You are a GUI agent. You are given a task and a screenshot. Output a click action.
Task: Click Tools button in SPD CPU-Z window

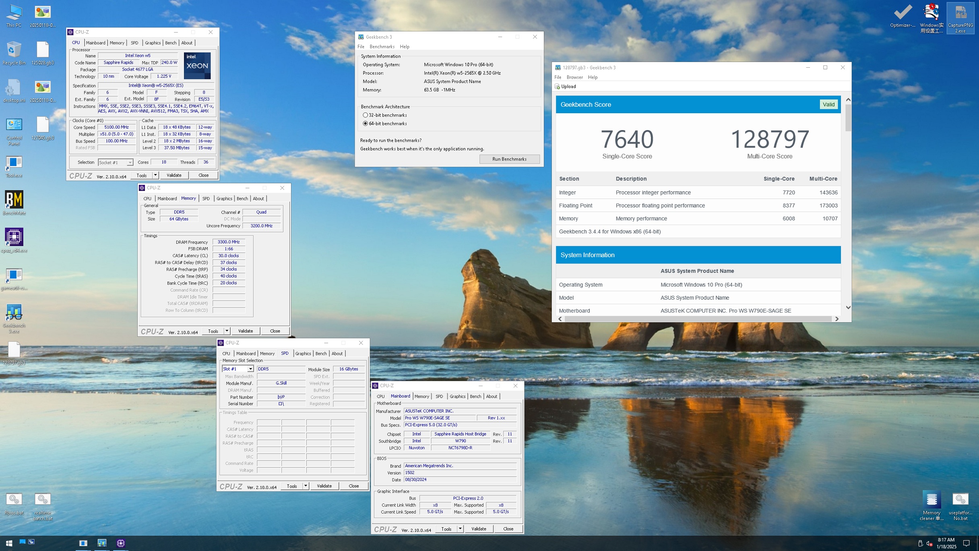pos(292,486)
